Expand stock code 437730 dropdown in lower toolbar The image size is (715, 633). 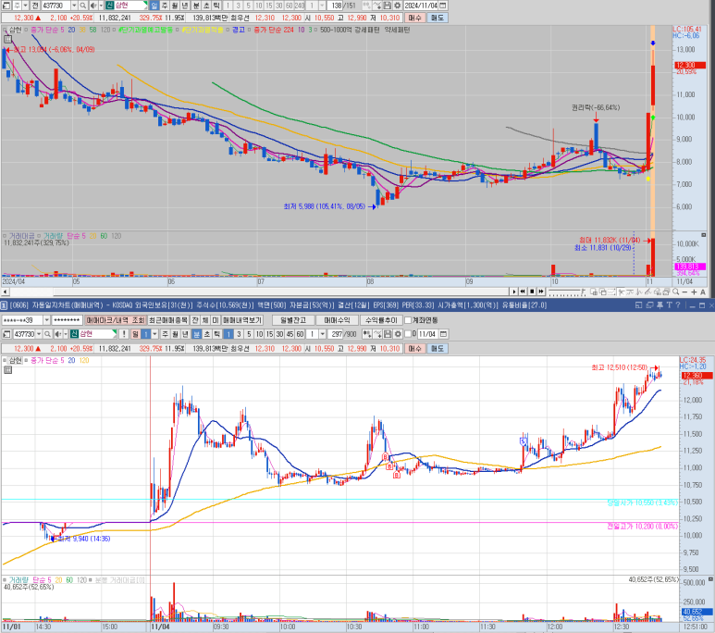(39, 334)
